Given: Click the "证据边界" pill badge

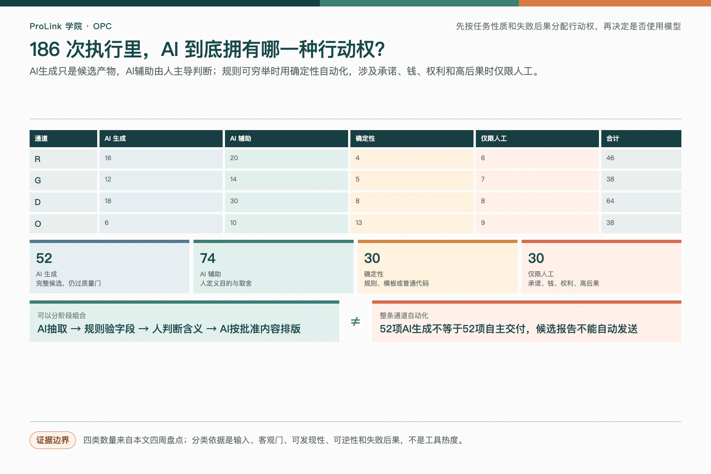Looking at the screenshot, I should click(53, 440).
